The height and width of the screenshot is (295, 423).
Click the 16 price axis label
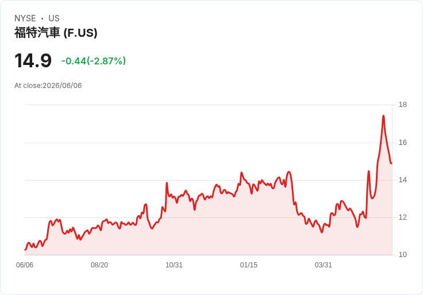pos(402,143)
